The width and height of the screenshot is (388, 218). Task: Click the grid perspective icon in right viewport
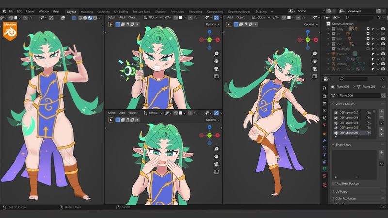pyautogui.click(x=314, y=77)
